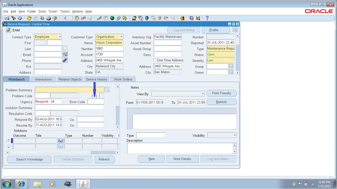337x189 pixels.
Task: Open the Customer Type dropdown
Action: [122, 37]
